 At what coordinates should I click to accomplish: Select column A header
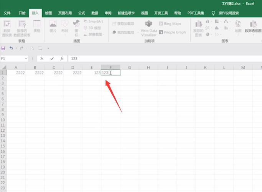[16, 68]
